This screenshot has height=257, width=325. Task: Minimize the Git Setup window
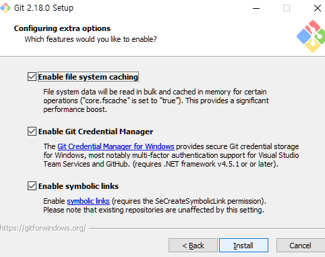(x=256, y=8)
